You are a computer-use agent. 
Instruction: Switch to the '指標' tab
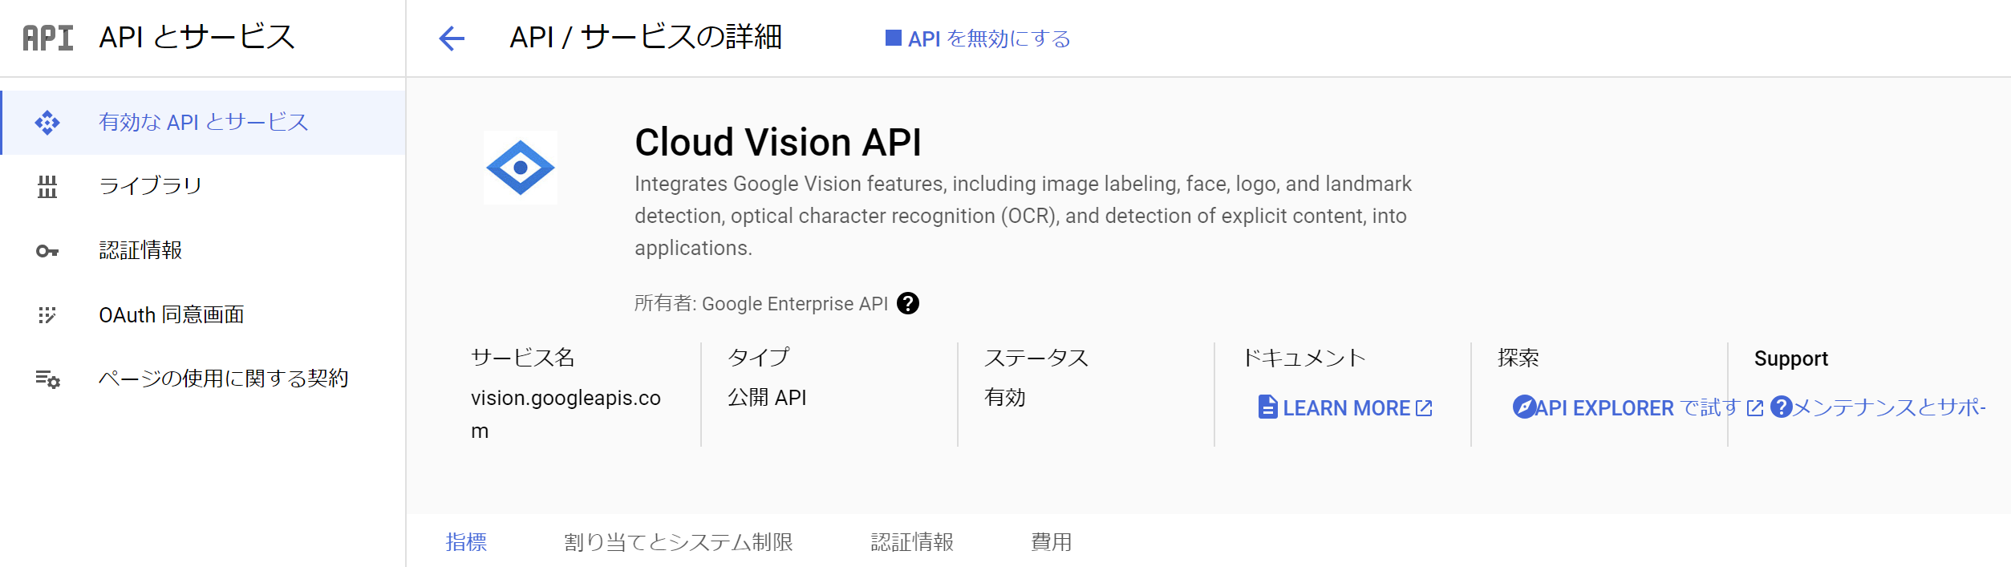click(466, 542)
